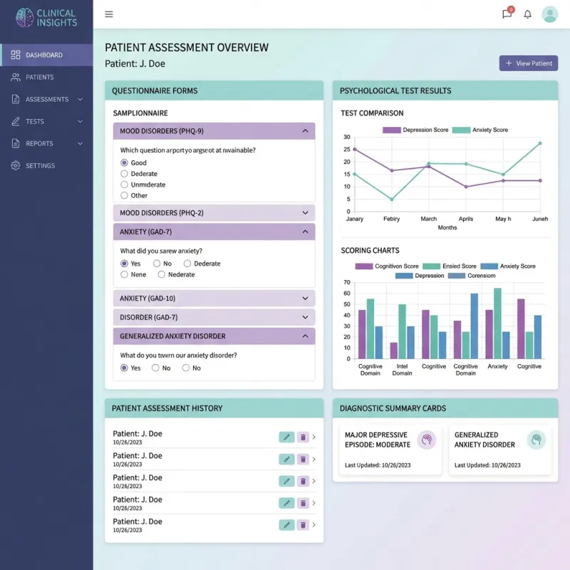Expand the Reports sidebar submenu
Viewport: 570px width, 570px height.
80,143
